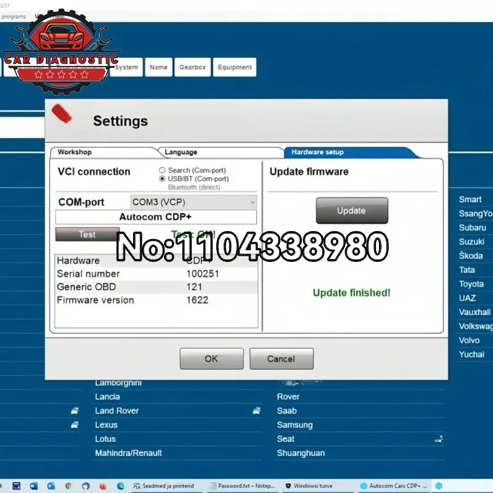493x493 pixels.
Task: Switch to Autocom Cars CDP+ taskbar item
Action: click(394, 486)
